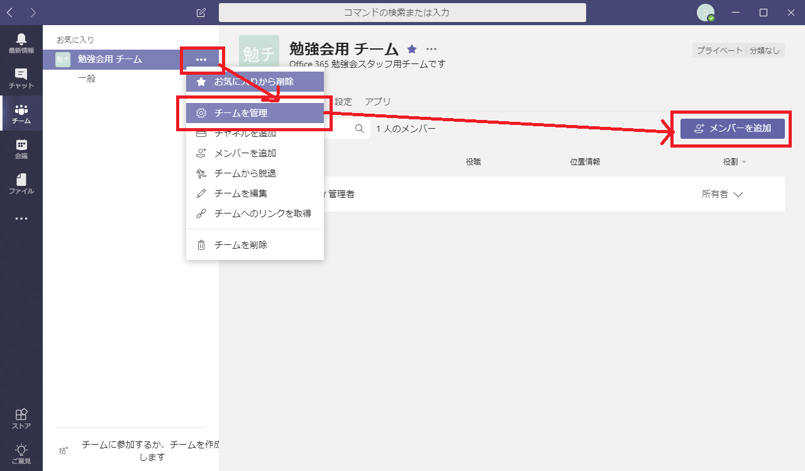Open Meetings (会議) calendar icon
Viewport: 805px width, 471px height.
click(21, 148)
